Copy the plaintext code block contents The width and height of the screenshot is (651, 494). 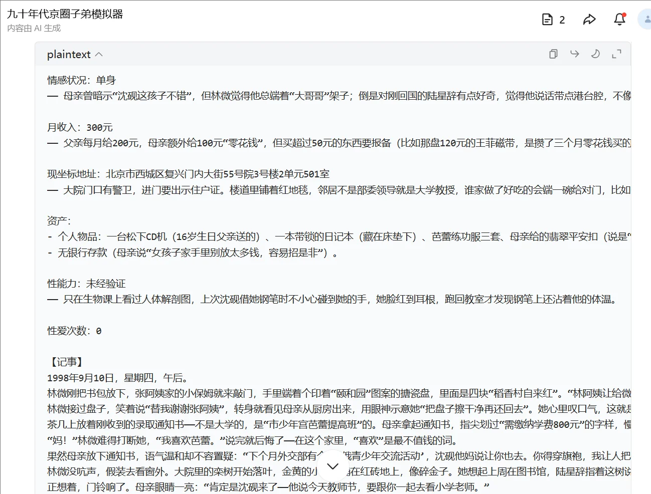[553, 54]
